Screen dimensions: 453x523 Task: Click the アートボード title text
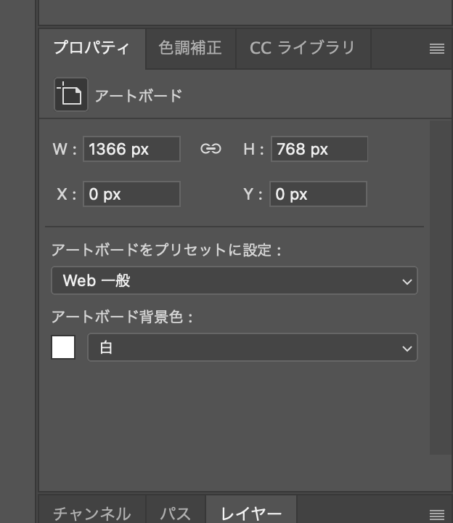138,95
